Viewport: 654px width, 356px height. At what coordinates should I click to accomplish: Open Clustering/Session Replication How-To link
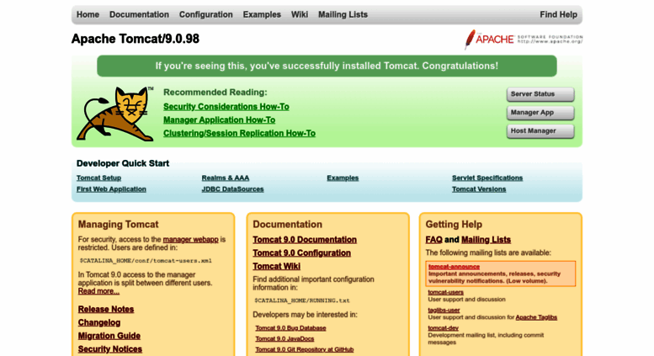click(239, 133)
